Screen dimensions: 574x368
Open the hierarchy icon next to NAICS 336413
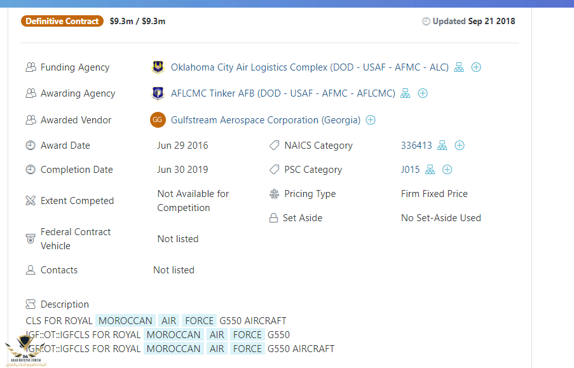[442, 146]
